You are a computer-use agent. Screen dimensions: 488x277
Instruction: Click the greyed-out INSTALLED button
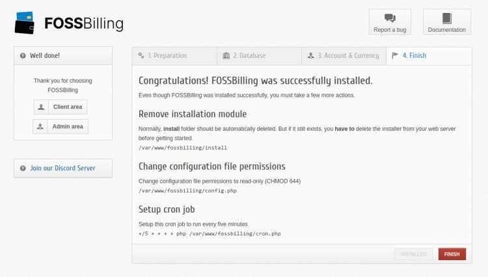pos(413,254)
